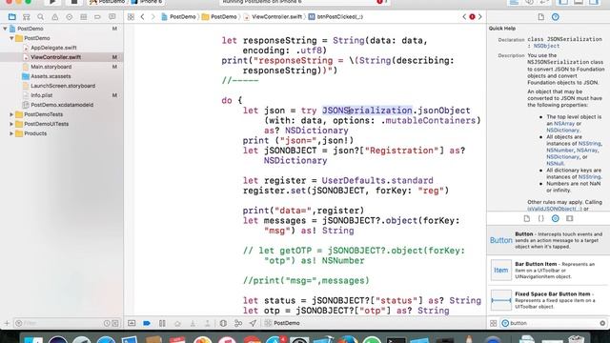Image resolution: width=610 pixels, height=343 pixels.
Task: Step out in the debug bar
Action: (208, 323)
